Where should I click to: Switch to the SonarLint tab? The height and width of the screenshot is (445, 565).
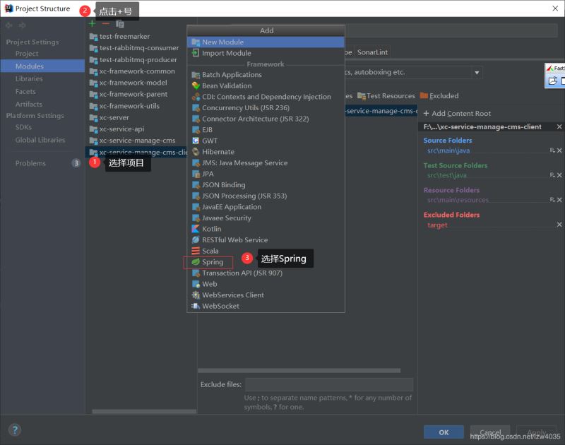[372, 52]
